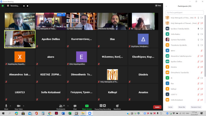Viewport: 206px width, 116px height.
Task: Mute the Holy Metropolis video tile
Action: coord(59,15)
